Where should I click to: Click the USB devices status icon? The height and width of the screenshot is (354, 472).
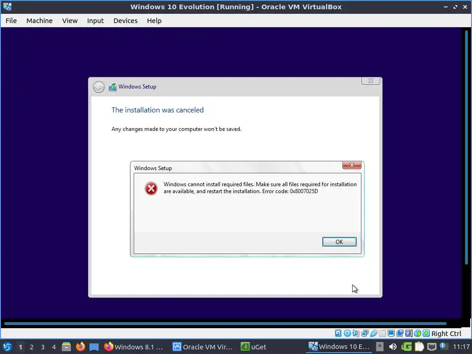tap(373, 333)
